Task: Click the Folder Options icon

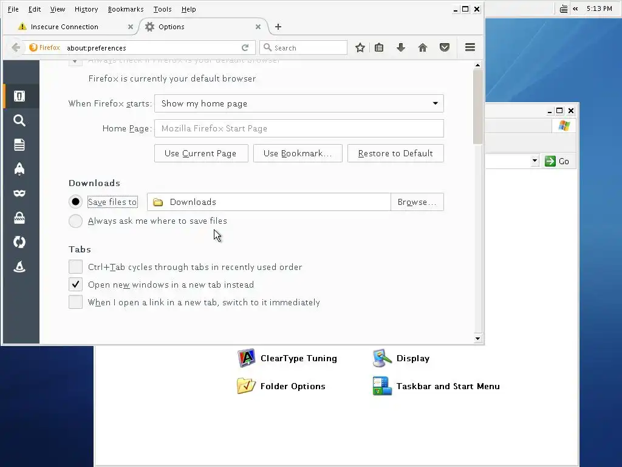Action: (x=247, y=386)
